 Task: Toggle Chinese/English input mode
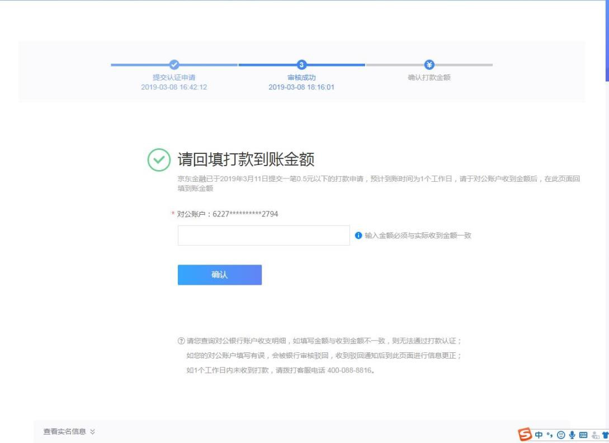[x=539, y=435]
